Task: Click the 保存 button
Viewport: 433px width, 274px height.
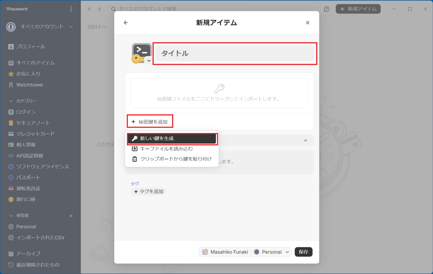Action: 303,252
